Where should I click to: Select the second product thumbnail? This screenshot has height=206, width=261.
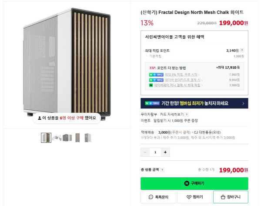click(57, 138)
